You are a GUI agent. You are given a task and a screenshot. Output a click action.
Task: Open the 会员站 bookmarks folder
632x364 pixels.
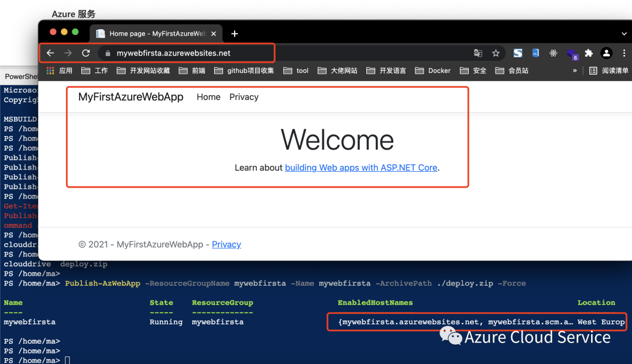click(511, 71)
